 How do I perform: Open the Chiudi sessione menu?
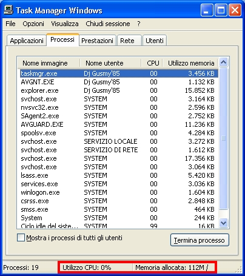[108, 24]
